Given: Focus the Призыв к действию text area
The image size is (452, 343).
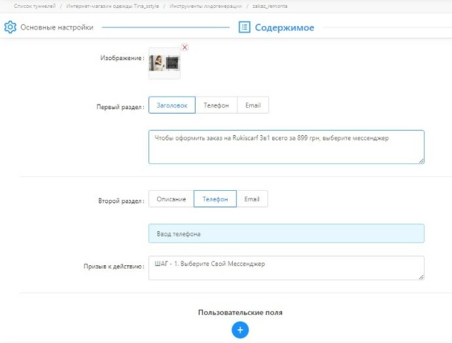Looking at the screenshot, I should (286, 268).
